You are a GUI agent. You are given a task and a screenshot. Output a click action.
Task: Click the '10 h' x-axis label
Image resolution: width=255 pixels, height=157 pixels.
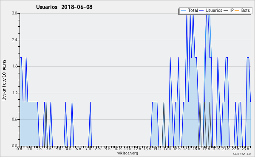coord(118,149)
